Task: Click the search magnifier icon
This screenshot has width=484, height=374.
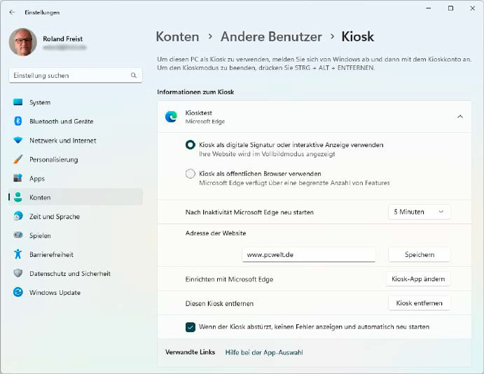Action: coord(133,76)
